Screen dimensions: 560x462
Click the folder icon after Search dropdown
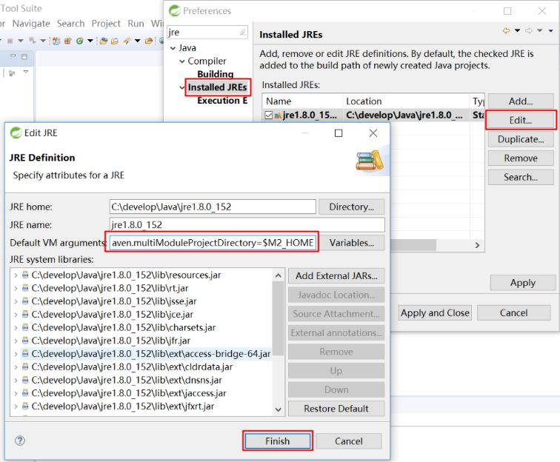pyautogui.click(x=149, y=41)
